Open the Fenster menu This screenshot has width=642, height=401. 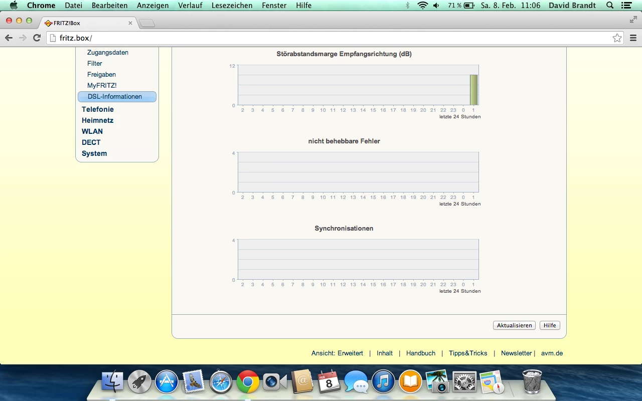[x=274, y=6]
